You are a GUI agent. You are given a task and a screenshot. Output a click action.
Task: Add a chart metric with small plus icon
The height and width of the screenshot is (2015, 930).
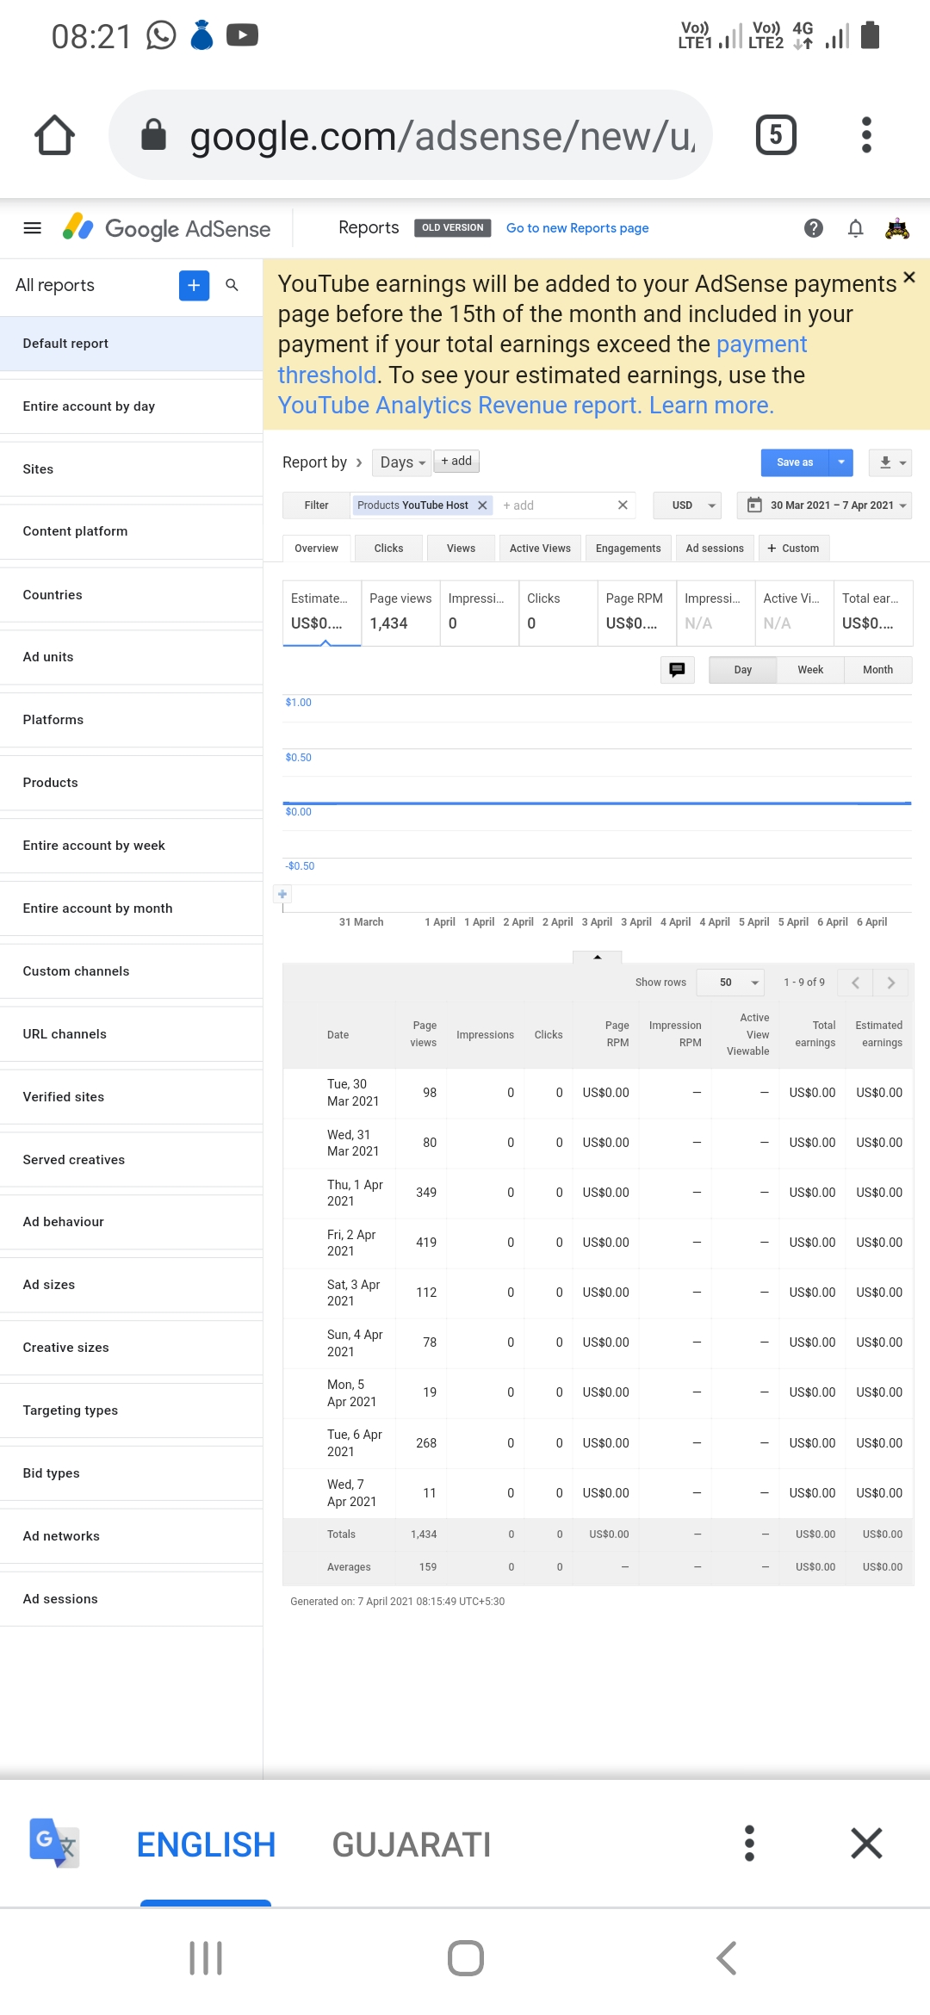[x=282, y=895]
